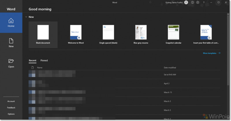
Task: Click the user account avatar icon
Action: click(186, 2)
